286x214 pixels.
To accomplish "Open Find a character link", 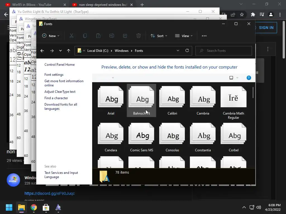I will pyautogui.click(x=56, y=98).
